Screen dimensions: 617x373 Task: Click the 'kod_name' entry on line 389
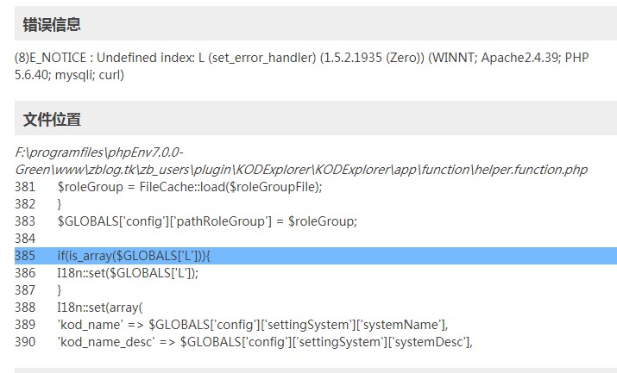(x=253, y=325)
